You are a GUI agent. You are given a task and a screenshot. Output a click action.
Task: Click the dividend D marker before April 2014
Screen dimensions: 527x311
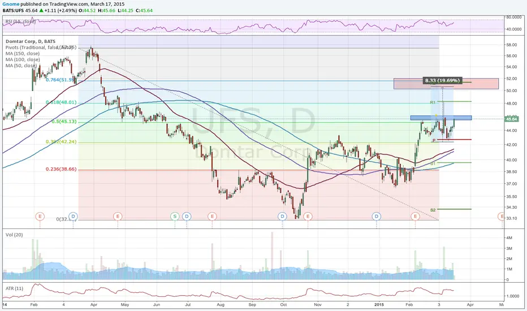pos(73,216)
